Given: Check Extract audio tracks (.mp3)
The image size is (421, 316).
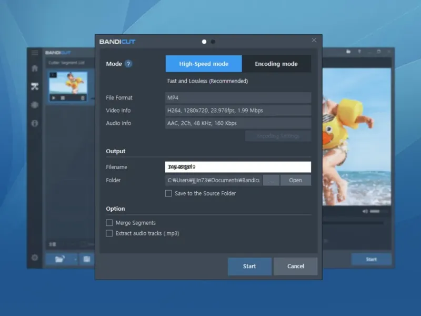Looking at the screenshot, I should pos(109,233).
